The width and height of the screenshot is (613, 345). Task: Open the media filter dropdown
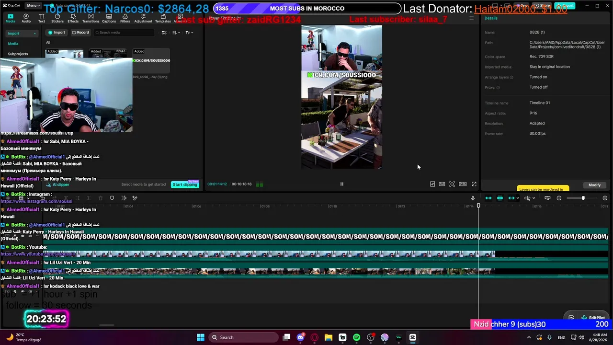(189, 33)
